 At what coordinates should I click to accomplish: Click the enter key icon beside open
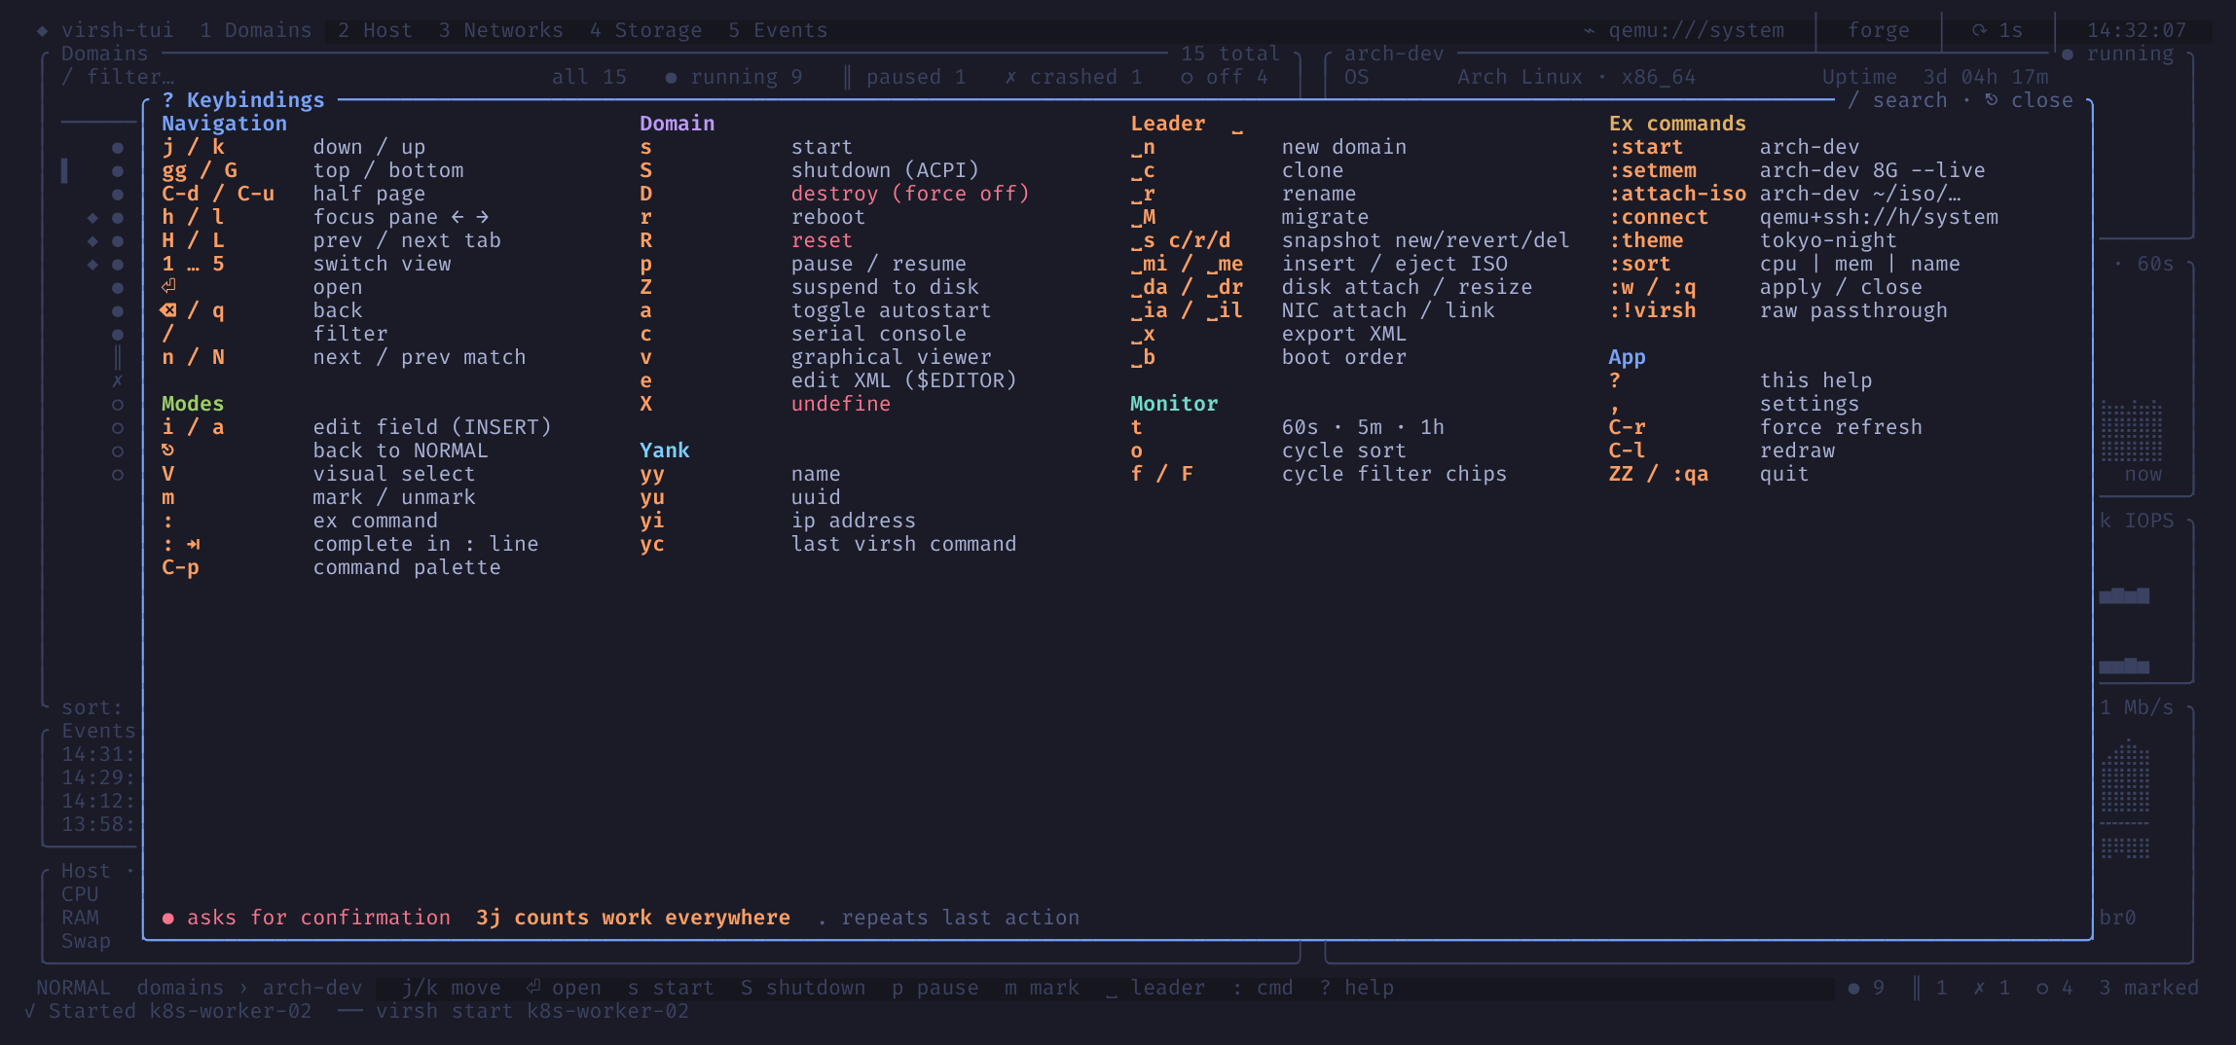(x=168, y=287)
